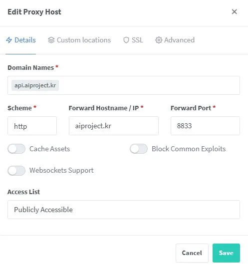This screenshot has width=248, height=267.
Task: Save the proxy host settings
Action: tap(226, 253)
